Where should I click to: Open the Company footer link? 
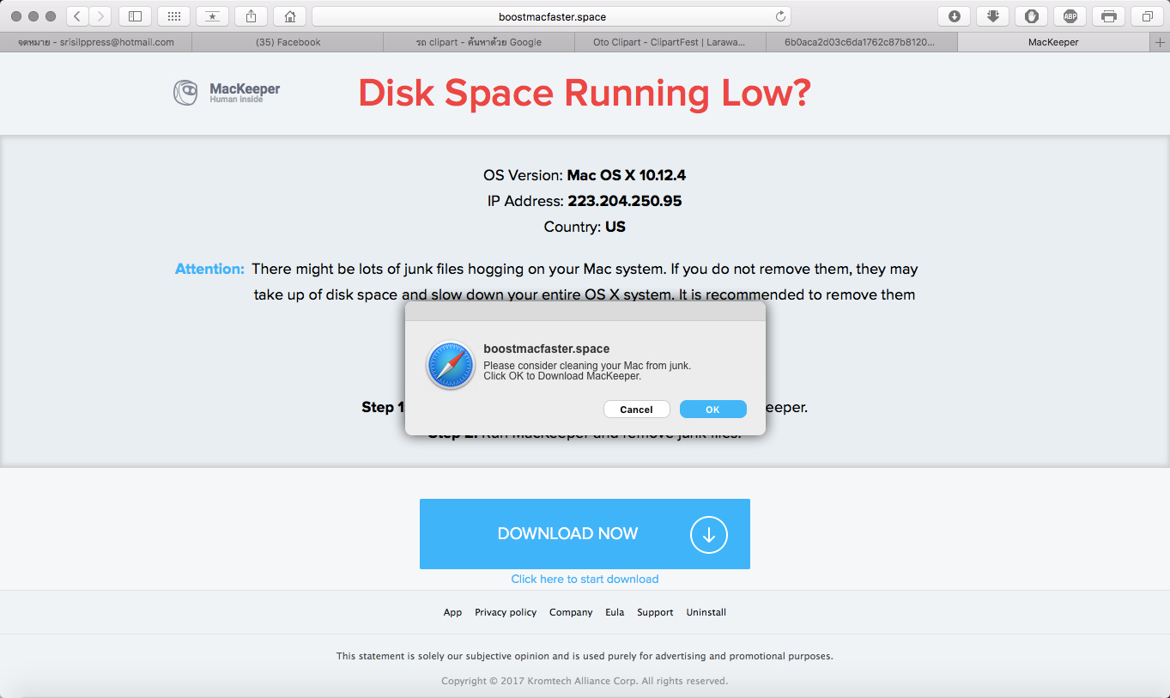(571, 612)
